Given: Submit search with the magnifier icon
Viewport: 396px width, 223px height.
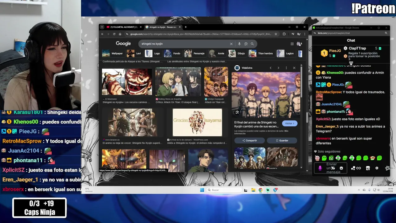Looking at the screenshot, I should click(252, 44).
